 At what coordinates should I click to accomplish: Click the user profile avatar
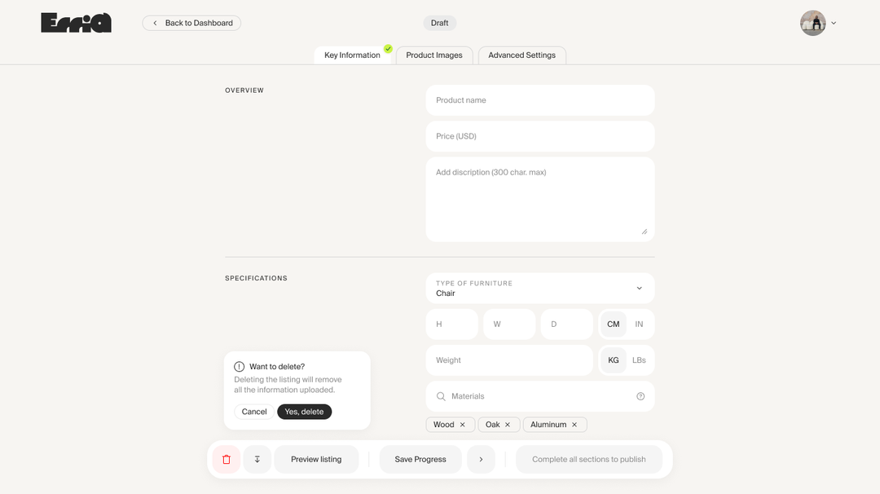[x=812, y=23]
